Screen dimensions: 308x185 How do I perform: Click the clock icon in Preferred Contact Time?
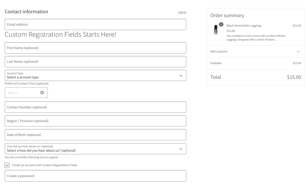(x=42, y=93)
